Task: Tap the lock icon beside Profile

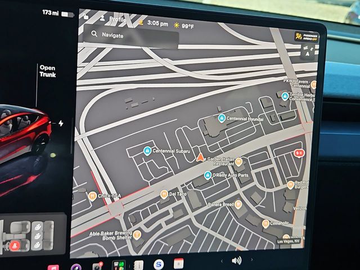Action: click(x=85, y=16)
